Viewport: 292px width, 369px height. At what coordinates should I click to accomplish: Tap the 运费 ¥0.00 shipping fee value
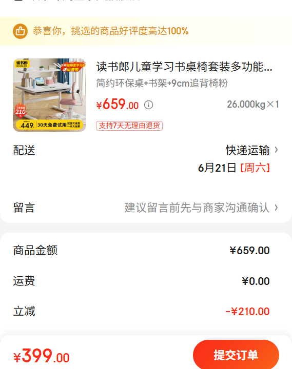point(256,281)
